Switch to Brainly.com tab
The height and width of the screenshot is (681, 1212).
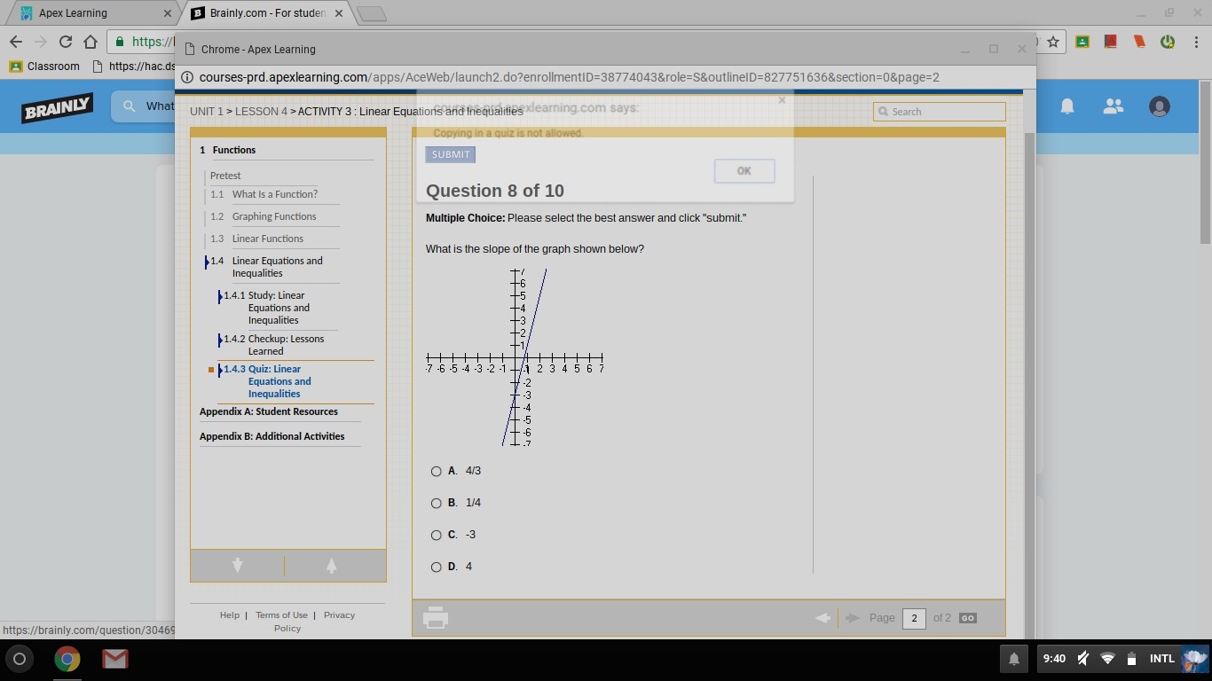pos(266,13)
